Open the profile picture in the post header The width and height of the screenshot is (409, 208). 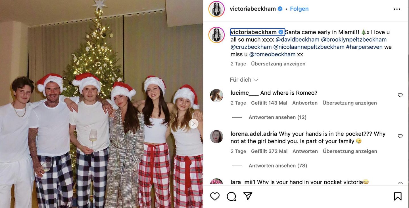[x=216, y=9]
